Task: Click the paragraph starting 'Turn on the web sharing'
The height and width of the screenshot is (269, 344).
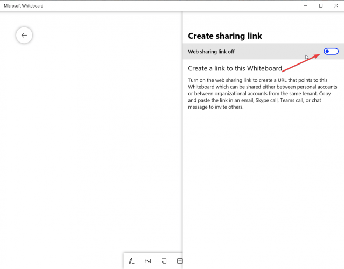Action: point(263,94)
